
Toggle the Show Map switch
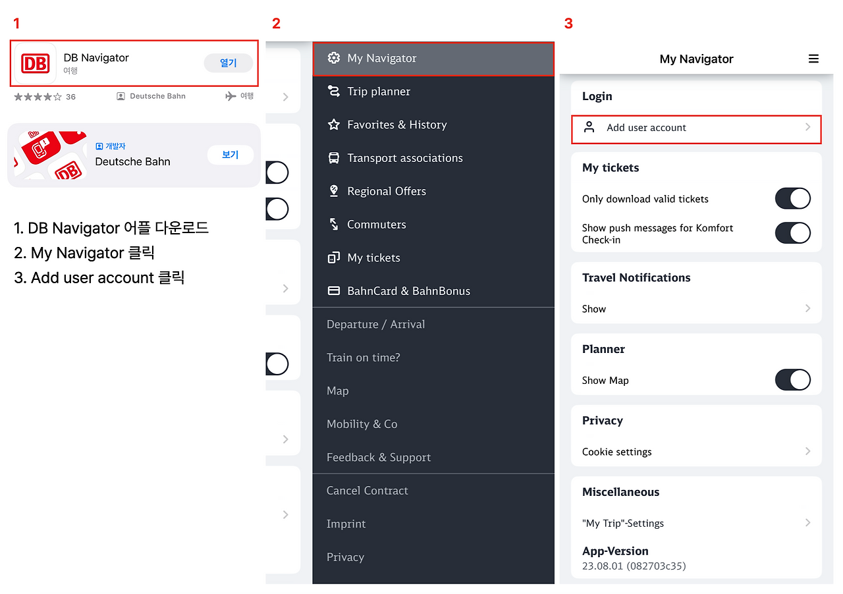[x=792, y=380]
